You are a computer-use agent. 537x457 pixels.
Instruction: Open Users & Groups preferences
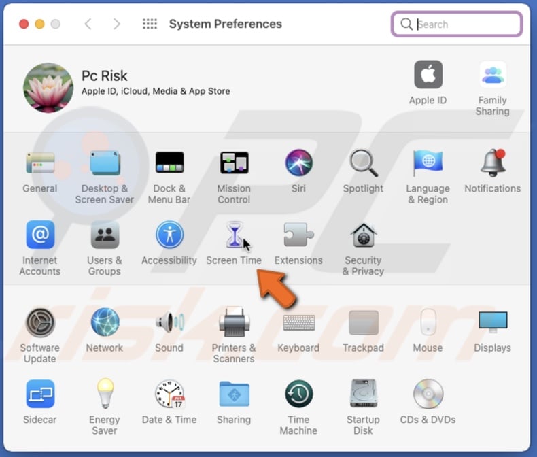pyautogui.click(x=105, y=237)
